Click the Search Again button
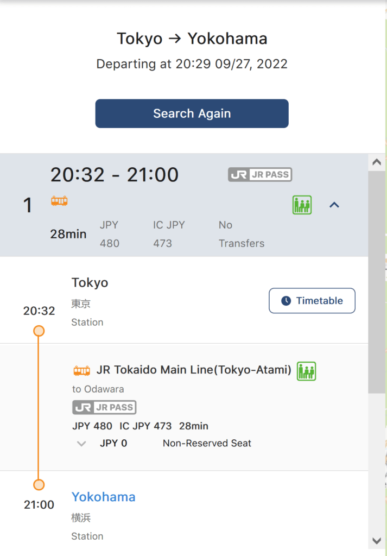 coord(192,113)
